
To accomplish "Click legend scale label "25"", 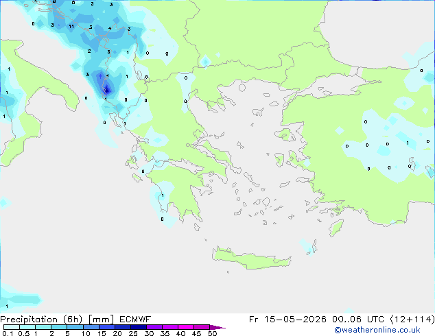I will 133,333.
